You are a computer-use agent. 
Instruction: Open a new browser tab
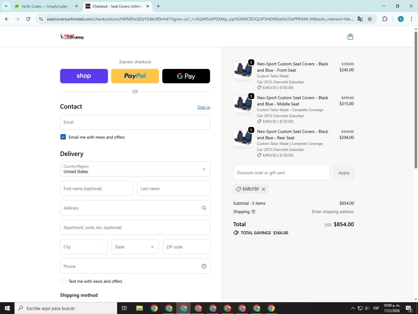pyautogui.click(x=158, y=6)
